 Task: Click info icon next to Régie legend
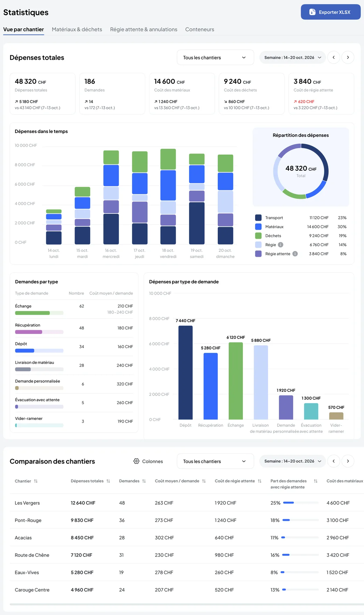coord(281,245)
